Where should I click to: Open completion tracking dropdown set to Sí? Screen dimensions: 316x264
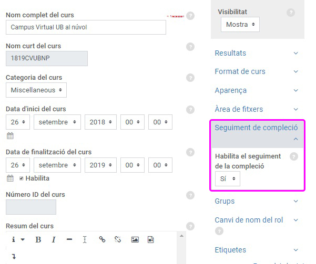point(227,179)
